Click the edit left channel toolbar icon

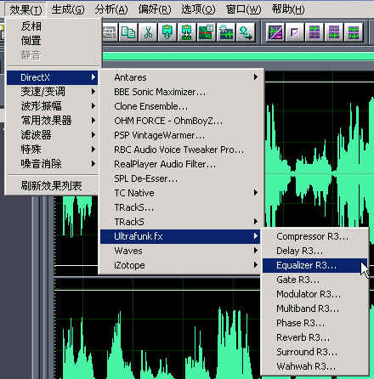(314, 32)
